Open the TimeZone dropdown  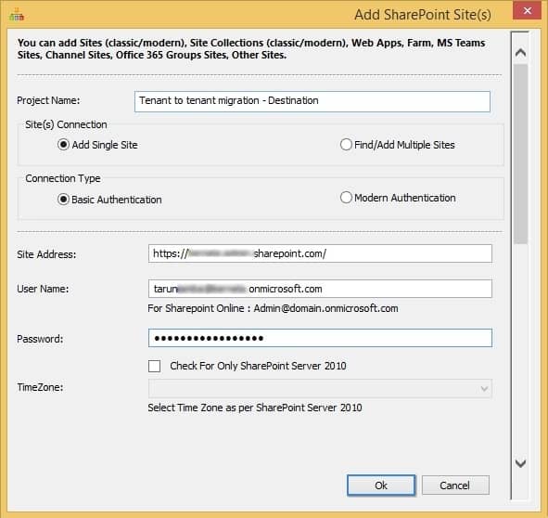tap(320, 388)
